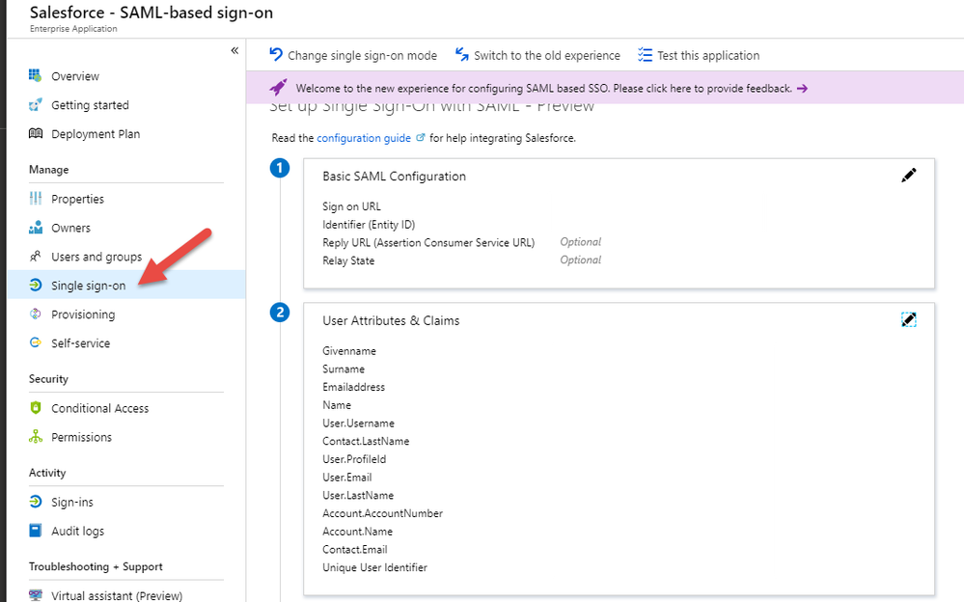964x602 pixels.
Task: Open Conditional Access under Security
Action: [99, 408]
